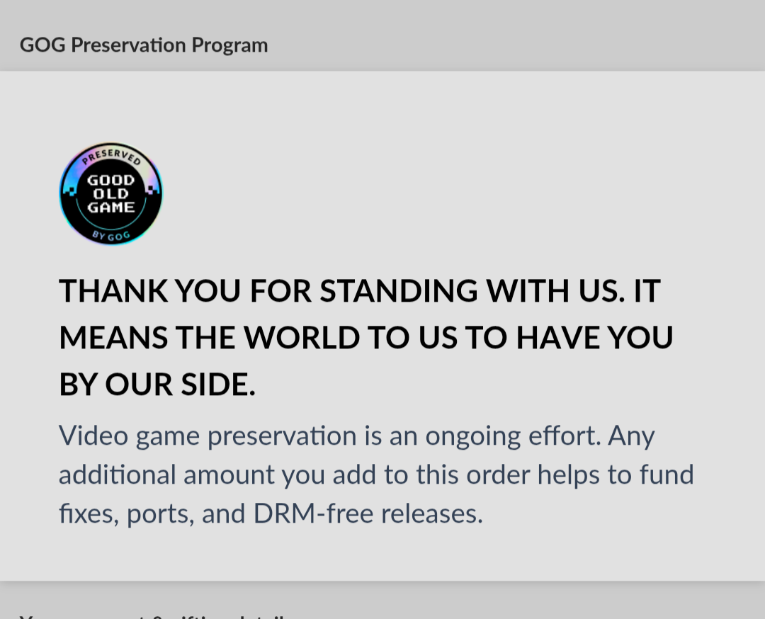
Task: Click the word 'Program' in the top header
Action: pos(229,45)
